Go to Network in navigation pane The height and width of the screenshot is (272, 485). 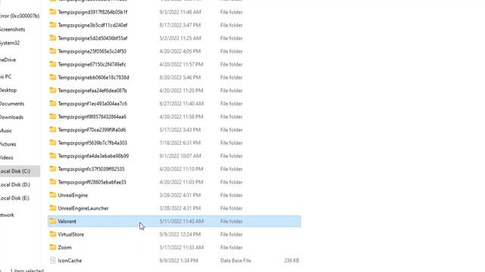pyautogui.click(x=7, y=215)
